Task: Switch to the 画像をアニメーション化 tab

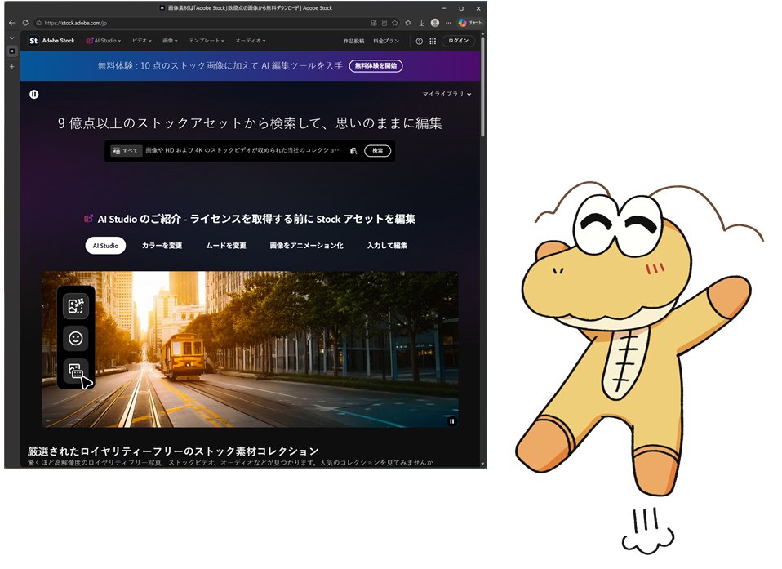Action: [306, 246]
